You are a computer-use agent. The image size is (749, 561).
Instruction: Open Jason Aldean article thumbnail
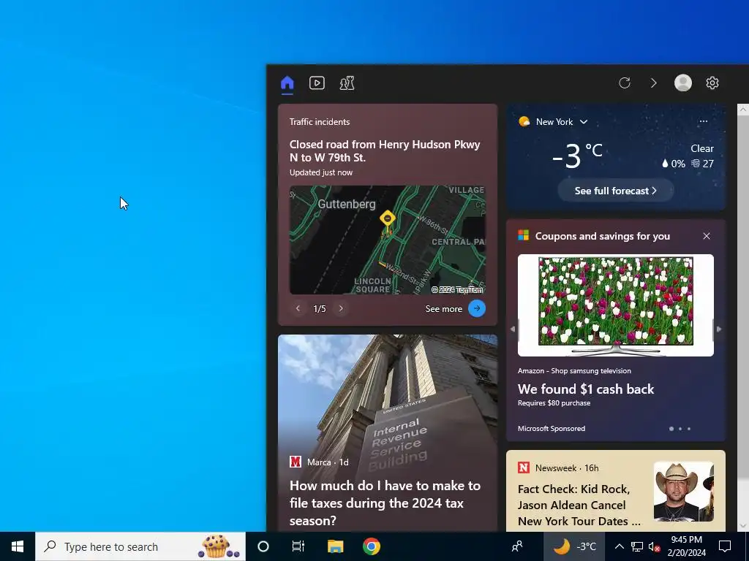click(x=684, y=492)
